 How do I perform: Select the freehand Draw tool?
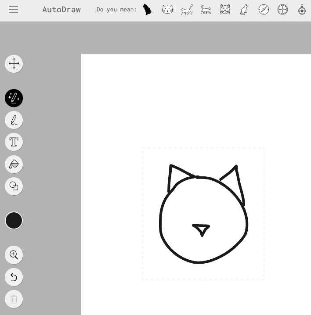[x=14, y=120]
